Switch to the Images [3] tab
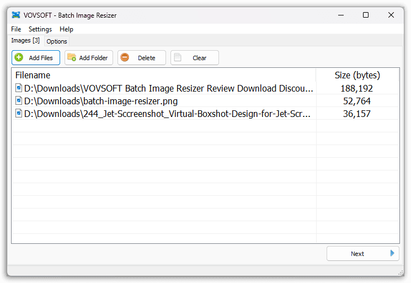 pos(25,40)
